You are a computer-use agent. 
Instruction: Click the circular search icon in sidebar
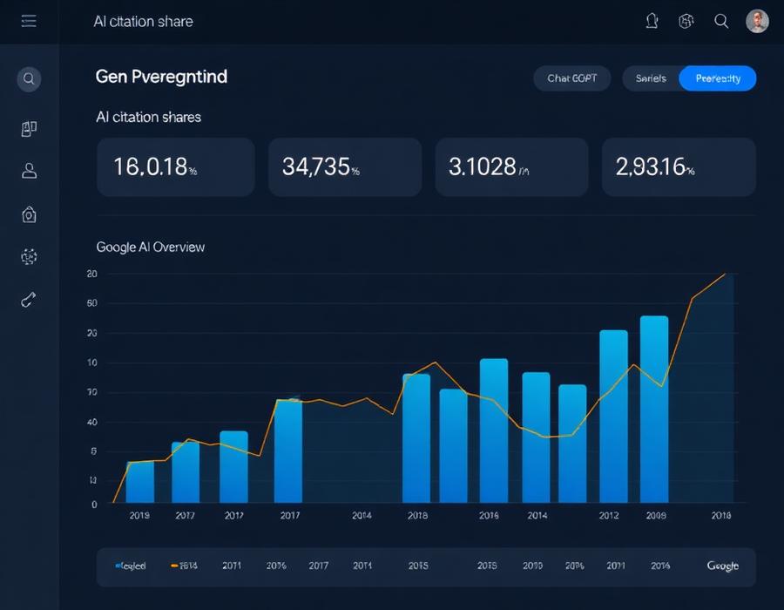29,79
